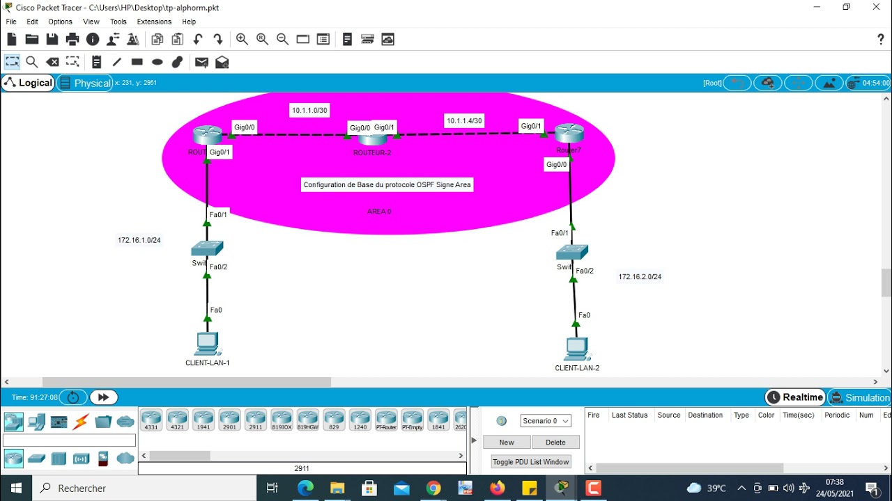Open the Scenario 0 dropdown
Viewport: 892px width, 501px height.
pos(546,421)
